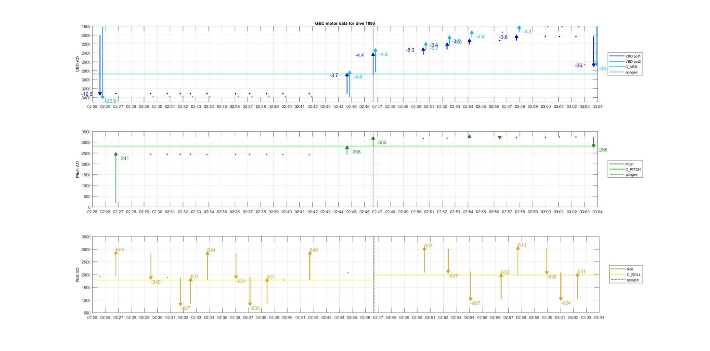The width and height of the screenshot is (710, 351).
Task: Click the "-4.4" VBD data label
Action: (360, 55)
